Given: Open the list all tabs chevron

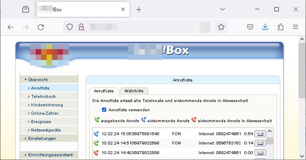Looking at the screenshot, I should tap(222, 9).
